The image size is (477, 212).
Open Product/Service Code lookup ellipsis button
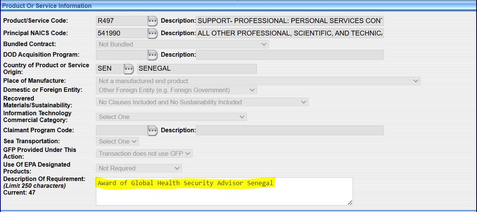[x=153, y=21]
